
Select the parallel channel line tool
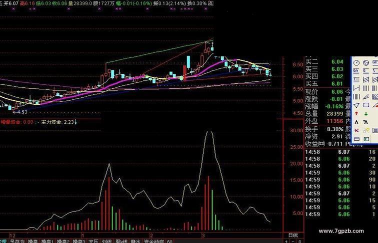click(x=366, y=79)
